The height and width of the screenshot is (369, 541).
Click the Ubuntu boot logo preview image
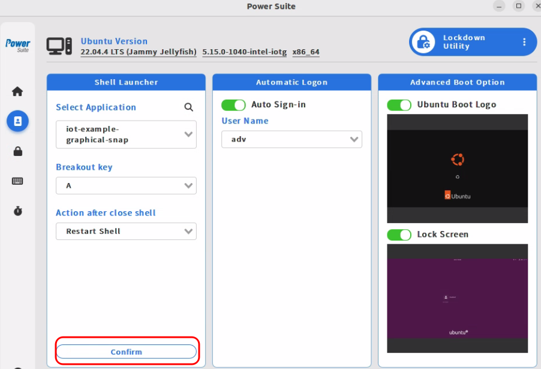click(457, 169)
